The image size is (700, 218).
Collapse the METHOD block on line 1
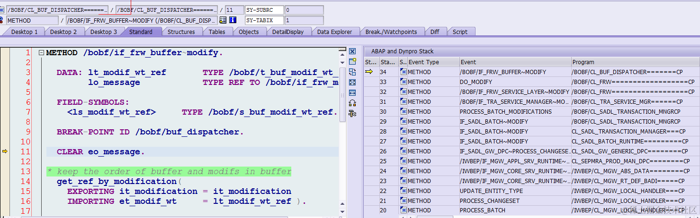[x=41, y=53]
